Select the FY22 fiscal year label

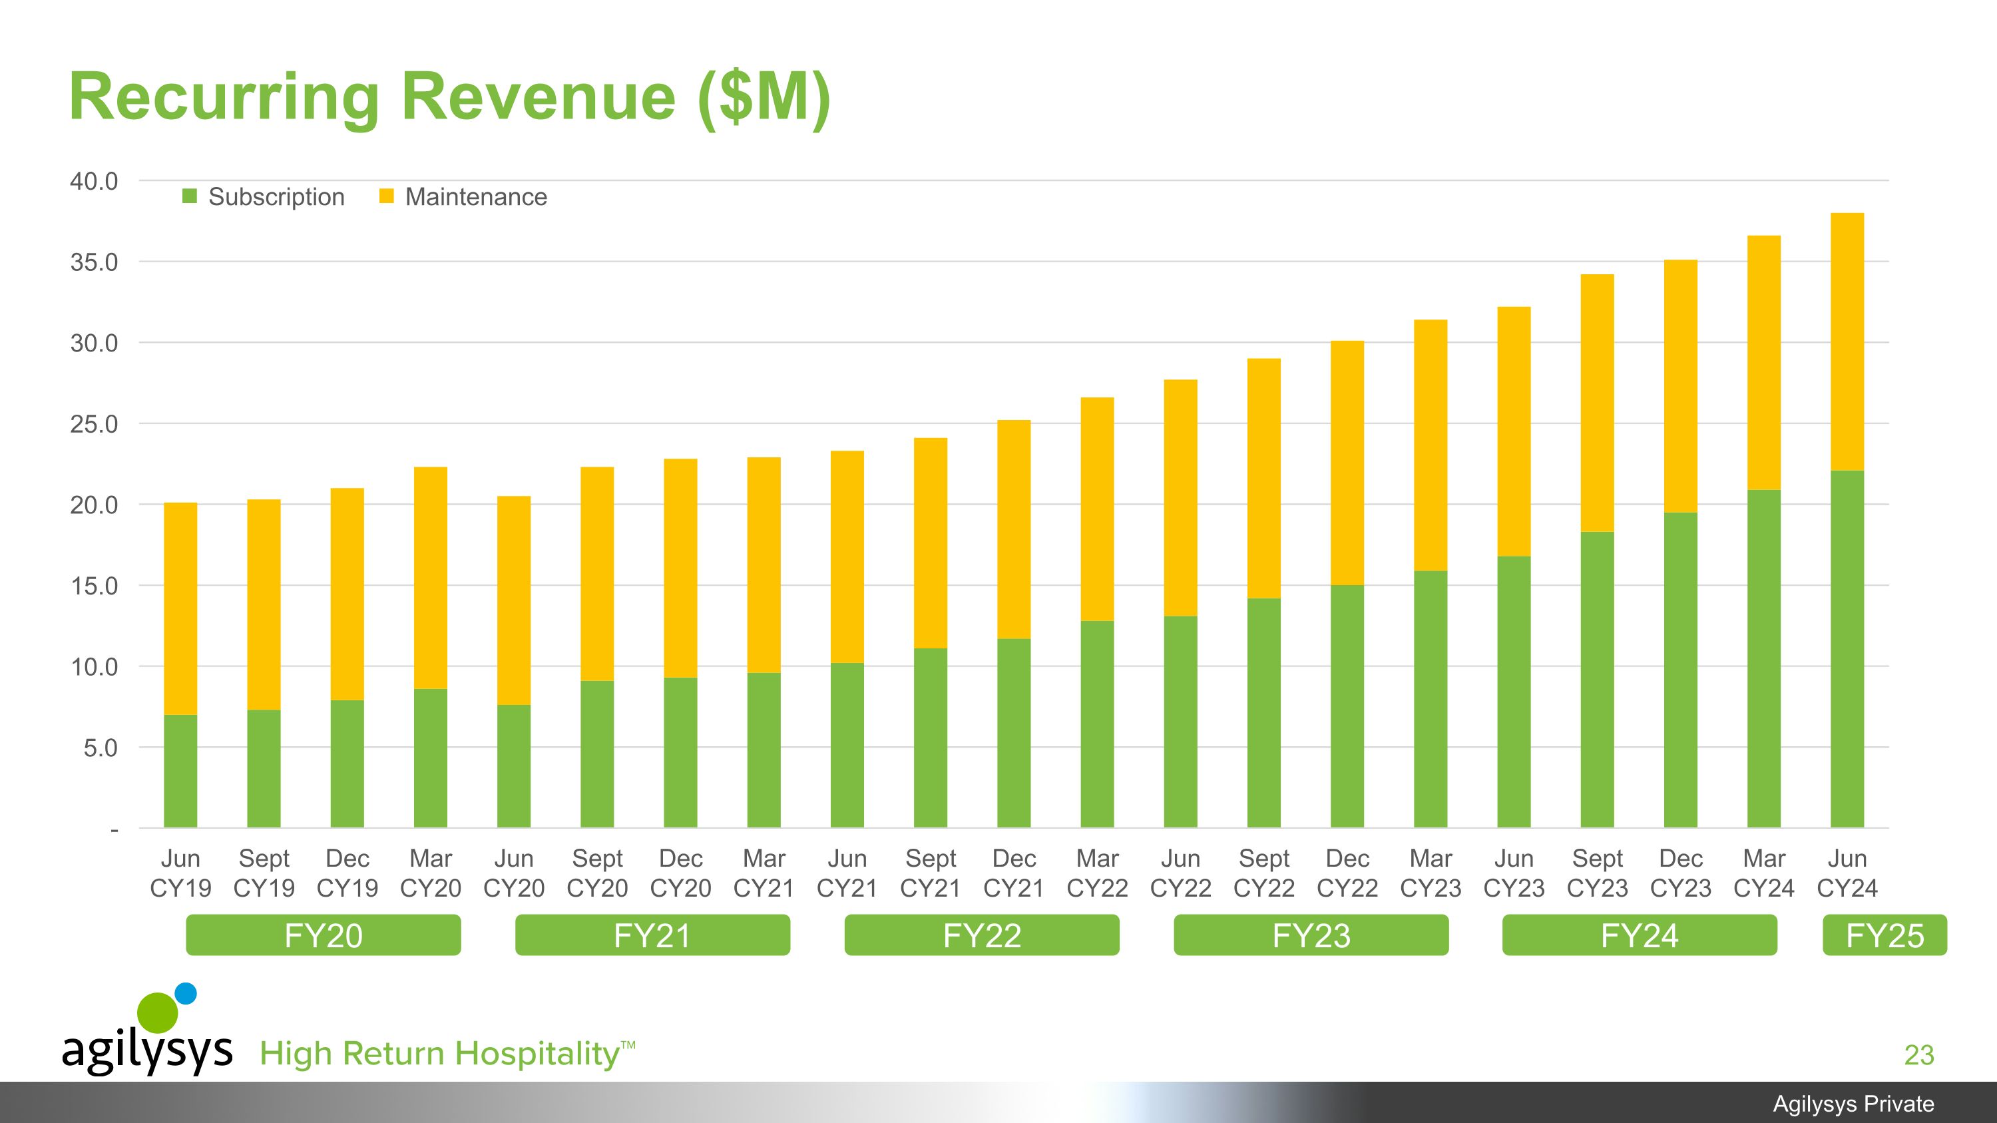click(983, 935)
